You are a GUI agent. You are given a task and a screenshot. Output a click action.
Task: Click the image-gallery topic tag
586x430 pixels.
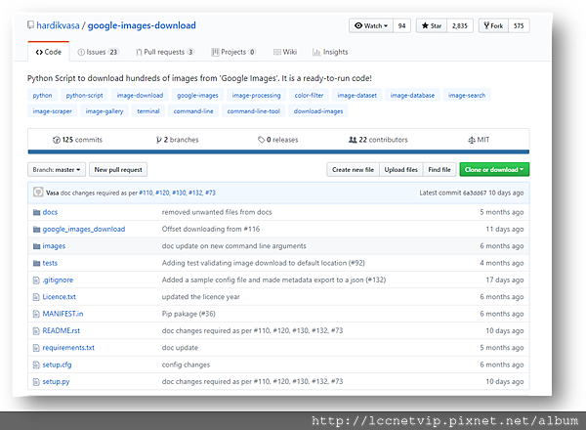105,111
